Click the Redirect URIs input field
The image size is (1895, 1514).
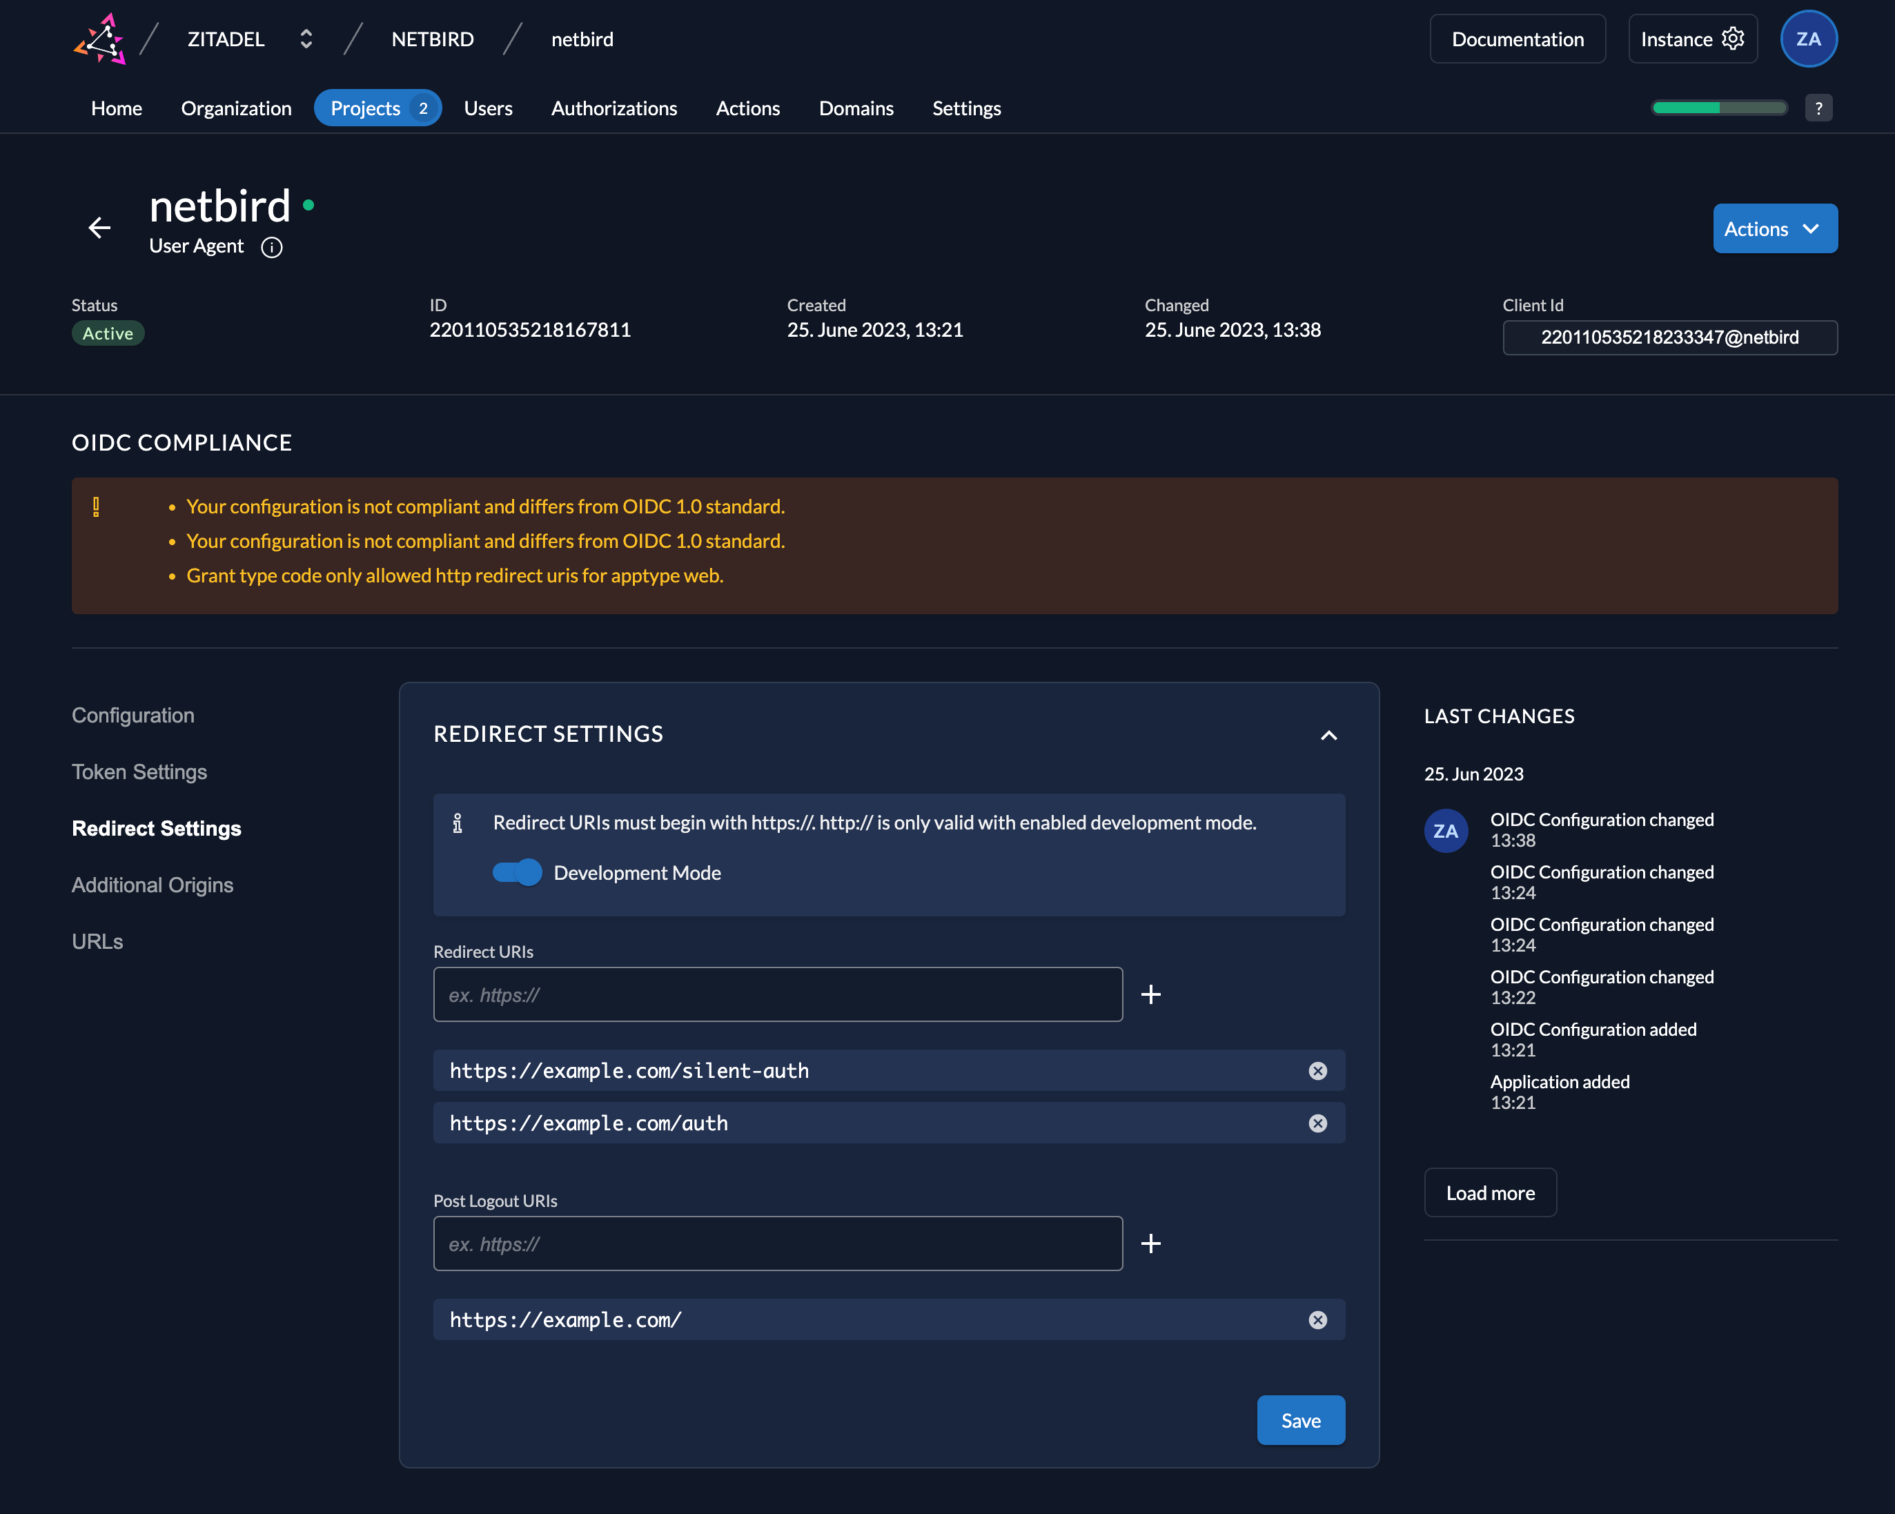click(x=777, y=994)
